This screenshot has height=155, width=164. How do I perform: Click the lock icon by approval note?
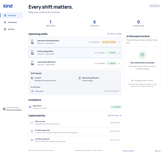point(132,81)
